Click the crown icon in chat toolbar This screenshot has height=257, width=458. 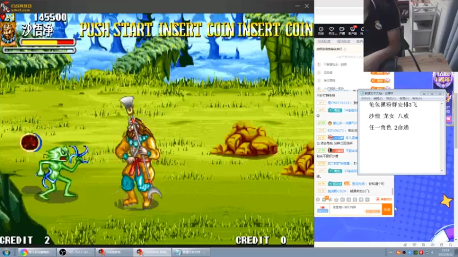337,199
